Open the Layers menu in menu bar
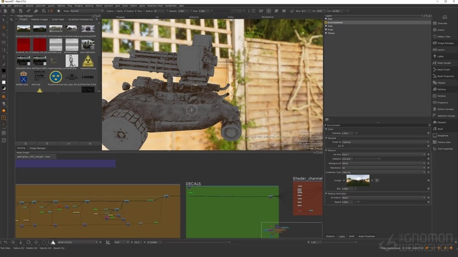Viewport: 458px width, 257px height. point(51,6)
